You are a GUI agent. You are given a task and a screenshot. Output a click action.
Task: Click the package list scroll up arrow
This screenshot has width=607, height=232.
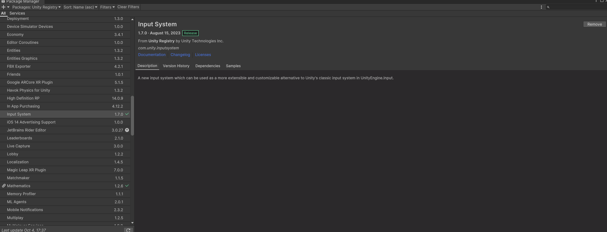coord(132,19)
